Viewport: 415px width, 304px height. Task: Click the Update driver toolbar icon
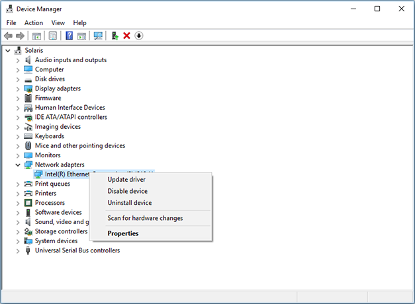click(115, 36)
